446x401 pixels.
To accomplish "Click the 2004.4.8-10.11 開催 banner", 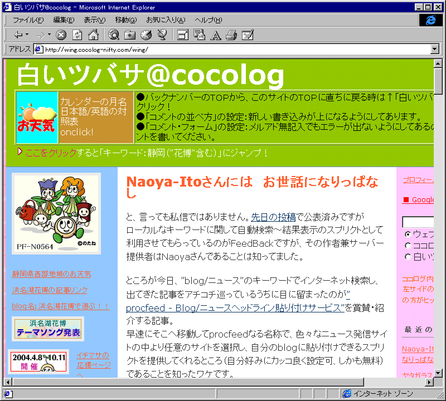I will (x=38, y=361).
